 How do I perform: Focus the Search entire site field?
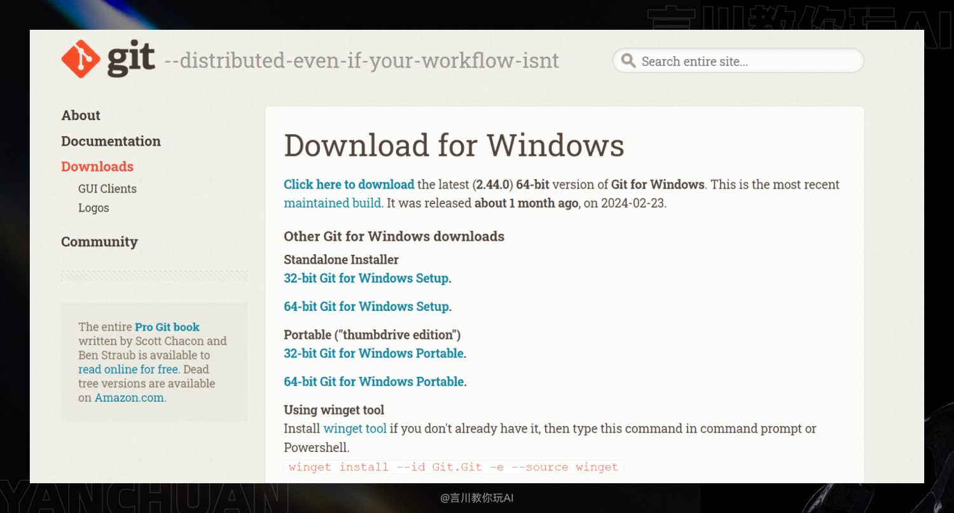pos(738,61)
